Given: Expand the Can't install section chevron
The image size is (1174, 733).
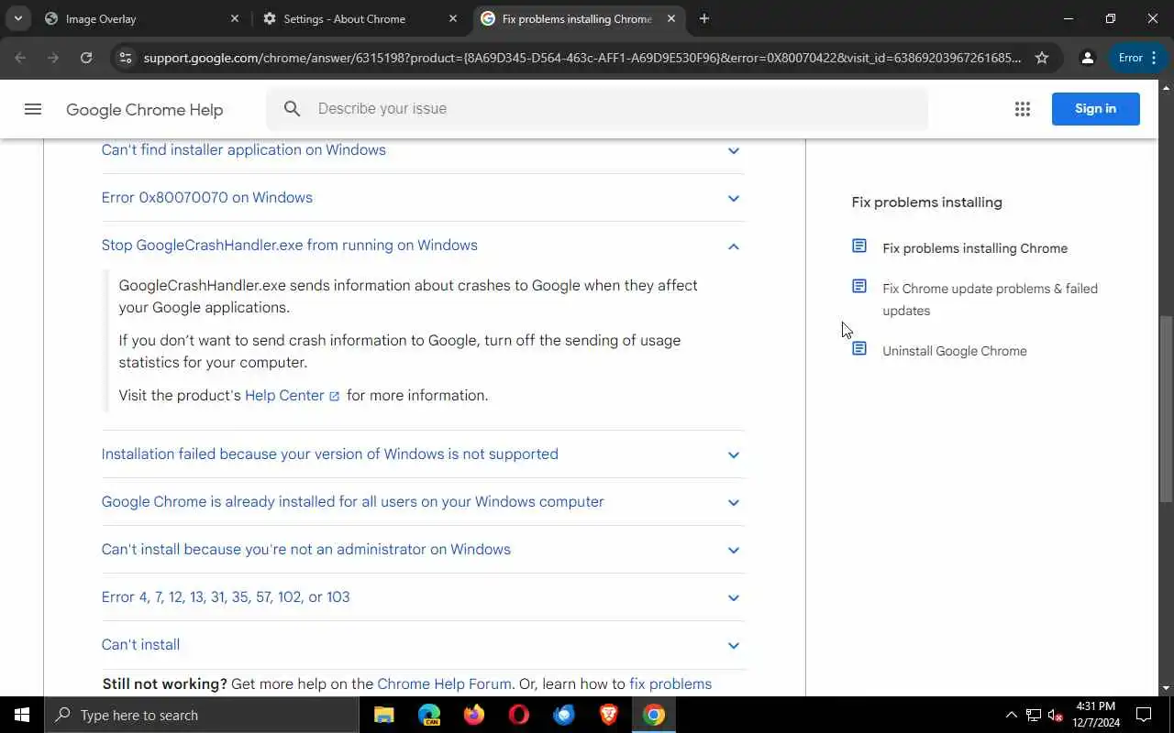Looking at the screenshot, I should [733, 645].
